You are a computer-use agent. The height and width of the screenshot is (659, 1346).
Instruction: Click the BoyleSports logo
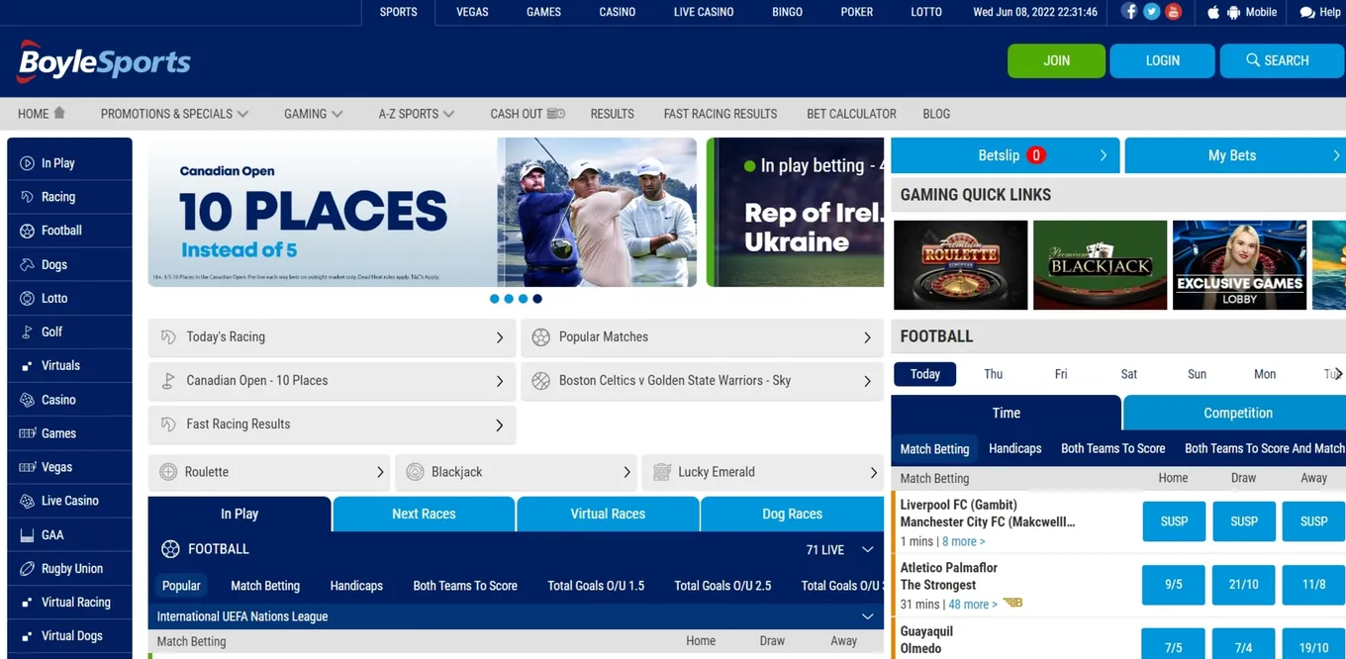[103, 61]
